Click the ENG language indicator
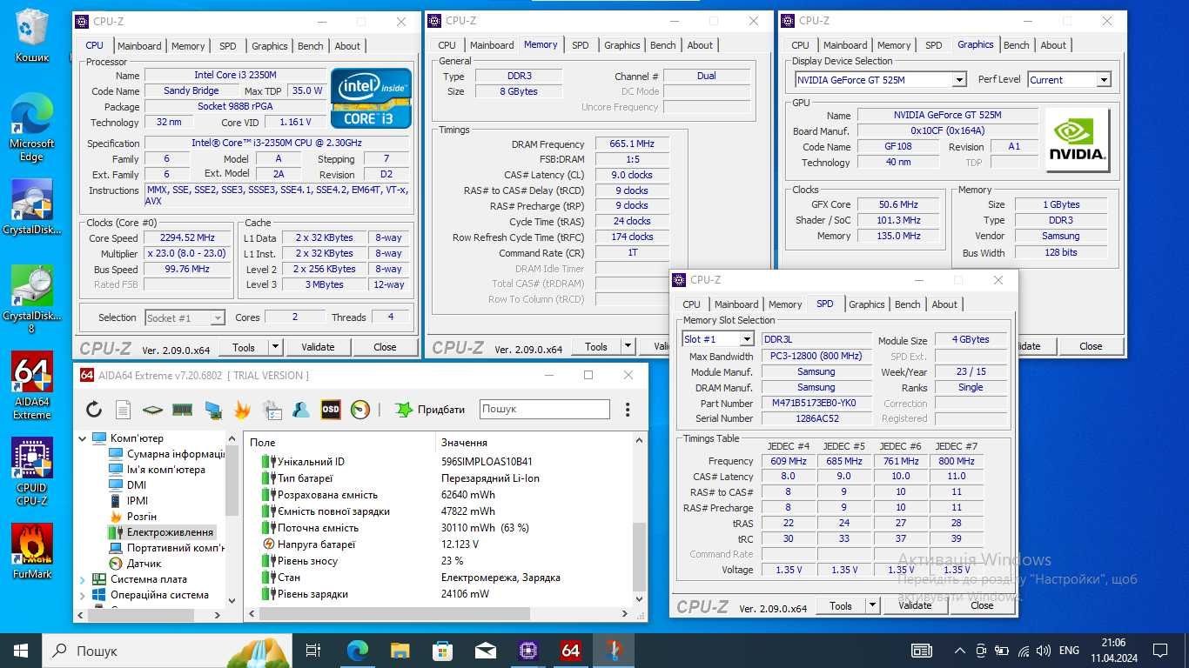The width and height of the screenshot is (1189, 668). tap(1069, 651)
